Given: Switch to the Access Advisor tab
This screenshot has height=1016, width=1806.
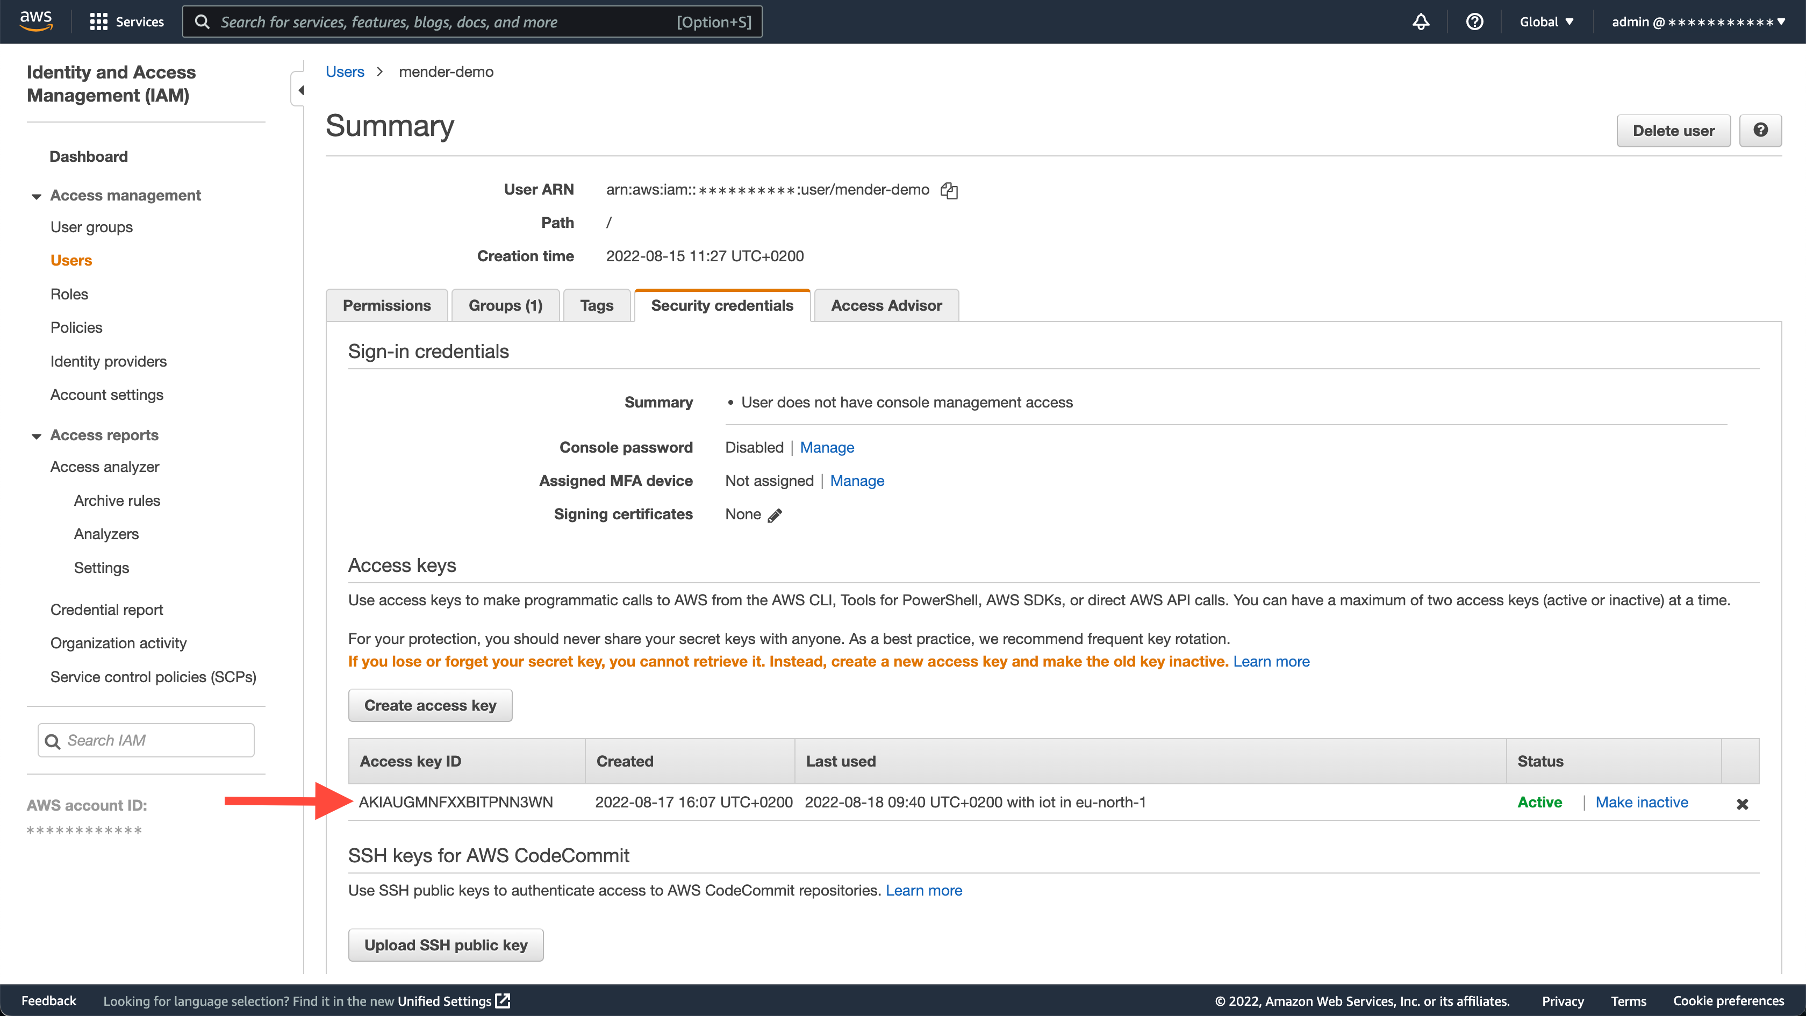Looking at the screenshot, I should coord(886,306).
